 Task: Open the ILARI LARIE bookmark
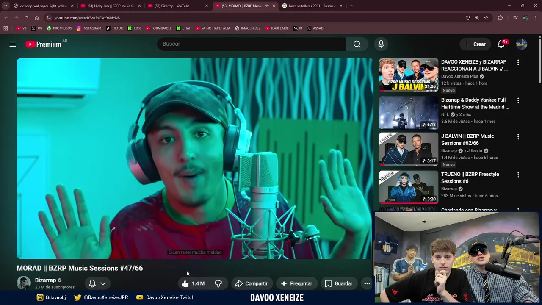pyautogui.click(x=277, y=28)
